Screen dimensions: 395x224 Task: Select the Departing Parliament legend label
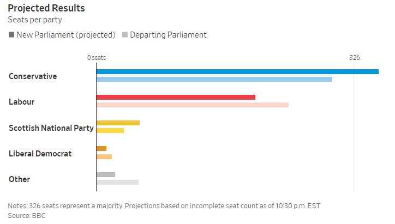(x=169, y=35)
